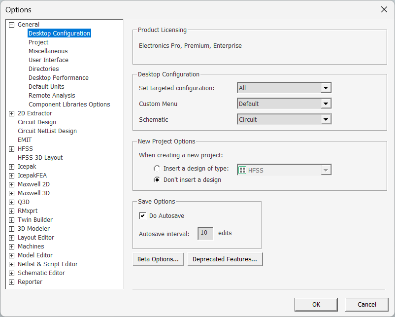The image size is (395, 317).
Task: Open the Set targeted configuration dropdown
Action: [x=284, y=88]
